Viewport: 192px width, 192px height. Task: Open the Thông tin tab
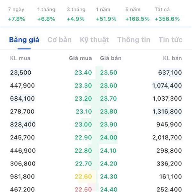(x=134, y=40)
